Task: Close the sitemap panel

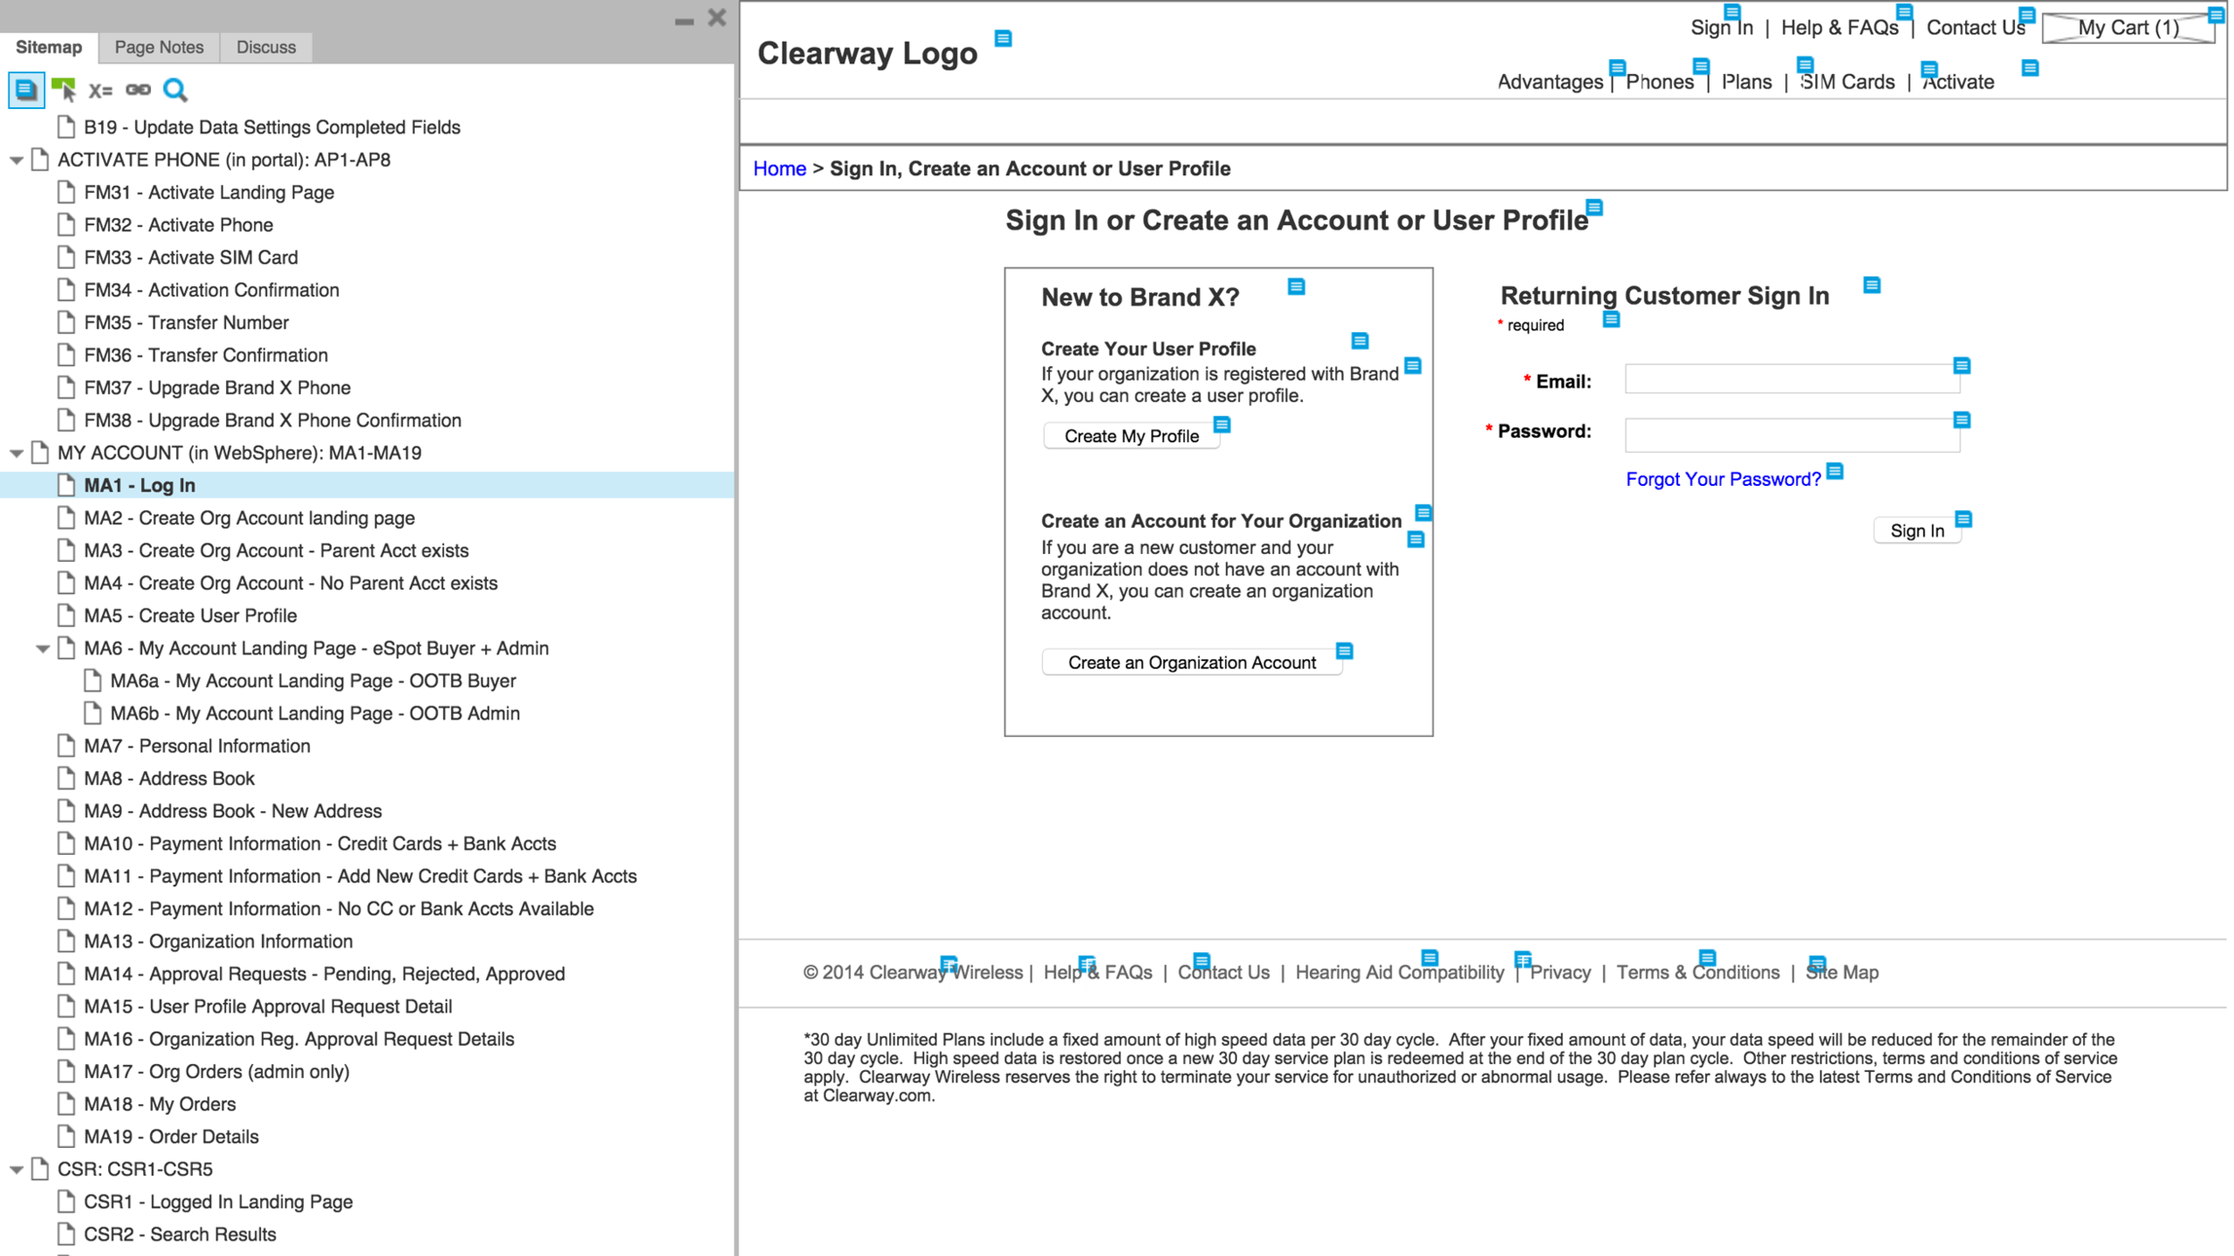Action: [x=717, y=18]
